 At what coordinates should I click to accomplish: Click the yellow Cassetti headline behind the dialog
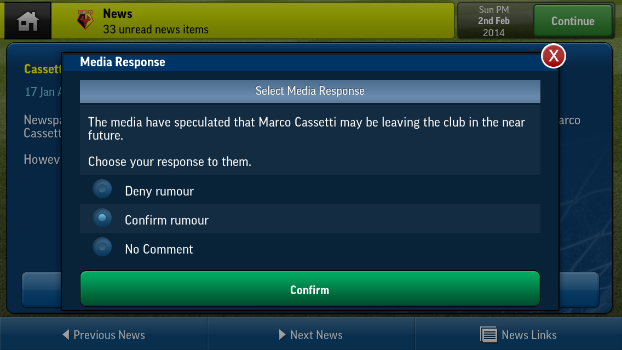42,69
